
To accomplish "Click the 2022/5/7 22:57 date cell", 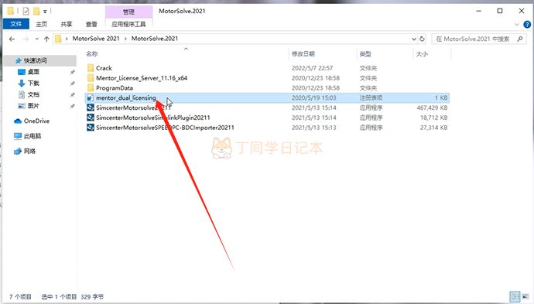I will pos(313,68).
